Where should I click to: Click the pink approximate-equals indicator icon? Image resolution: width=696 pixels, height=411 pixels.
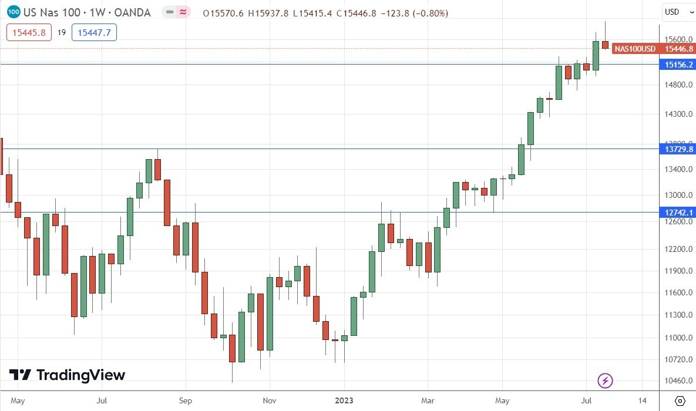point(182,12)
